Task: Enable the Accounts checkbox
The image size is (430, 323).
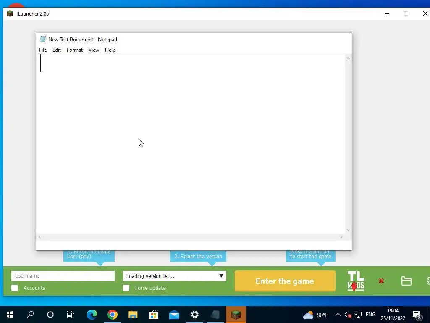Action: coord(15,288)
